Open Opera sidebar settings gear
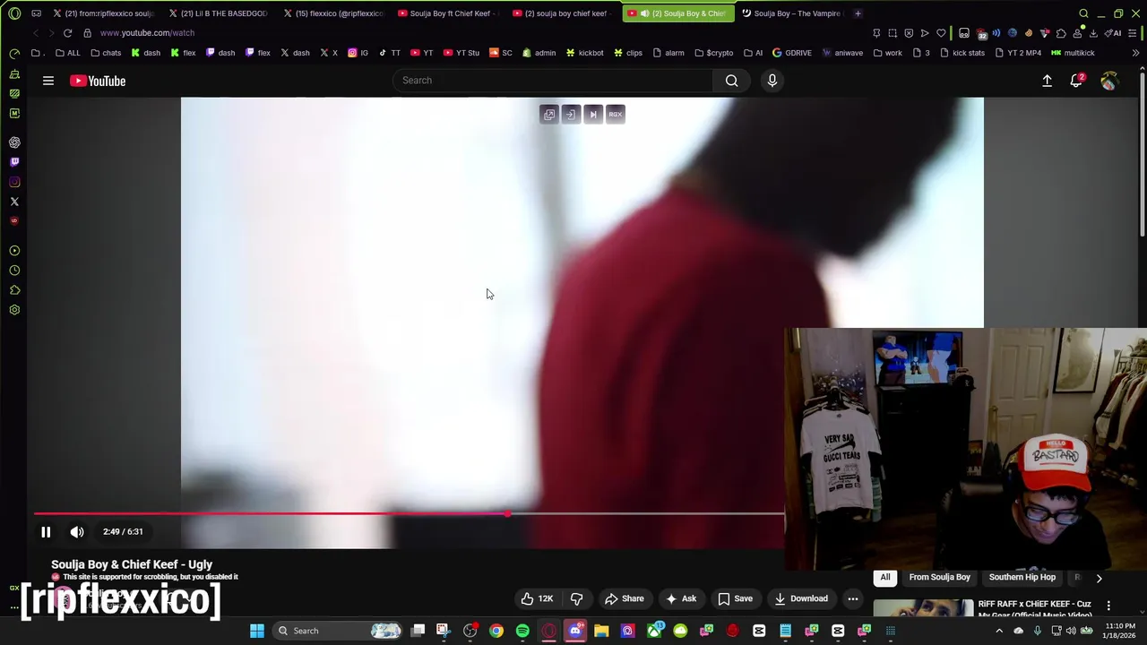 coord(14,310)
